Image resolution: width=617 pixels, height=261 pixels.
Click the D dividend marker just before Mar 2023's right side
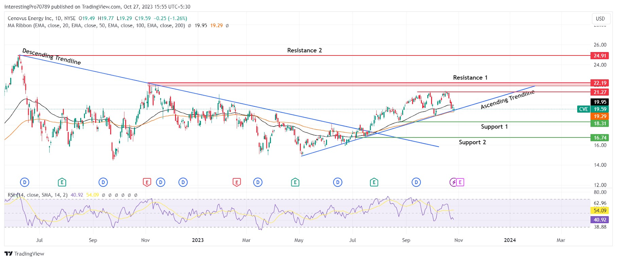coord(258,182)
